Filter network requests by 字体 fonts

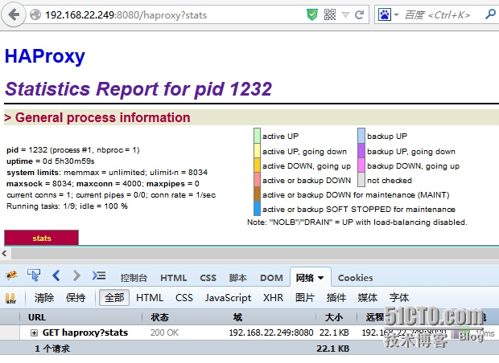(399, 298)
